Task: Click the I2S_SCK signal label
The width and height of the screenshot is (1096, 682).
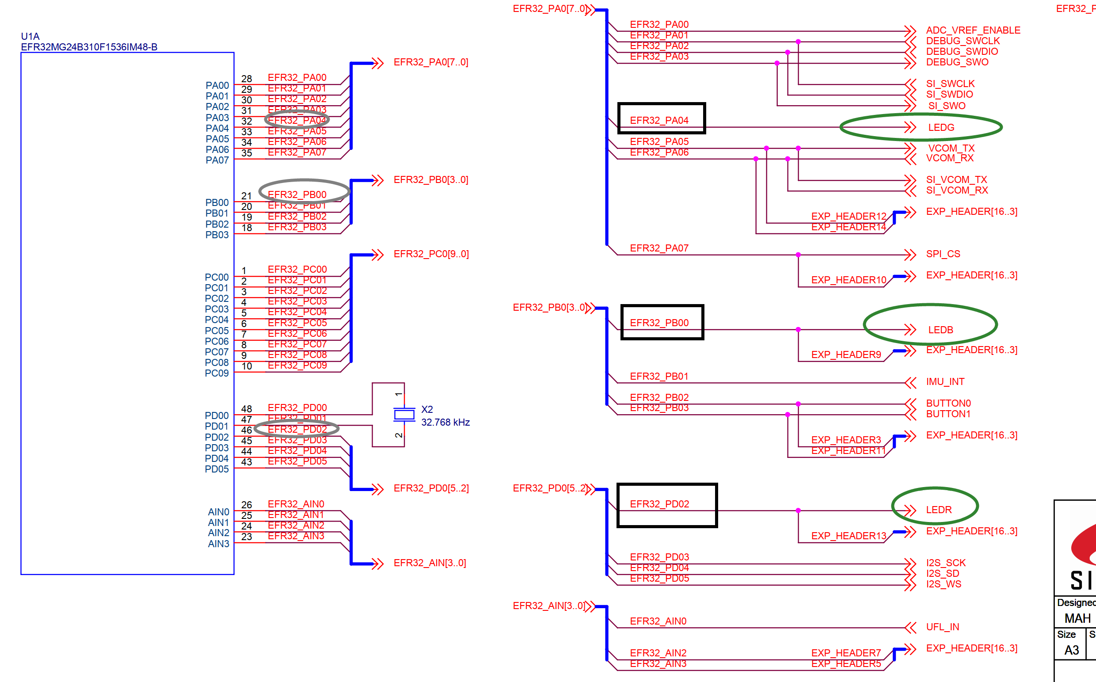Action: click(x=945, y=563)
